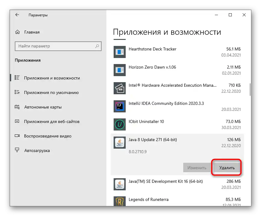Screen dimensions: 261x216
Task: Select Intel Hardware Accelerated Execution entry name
Action: 172,85
